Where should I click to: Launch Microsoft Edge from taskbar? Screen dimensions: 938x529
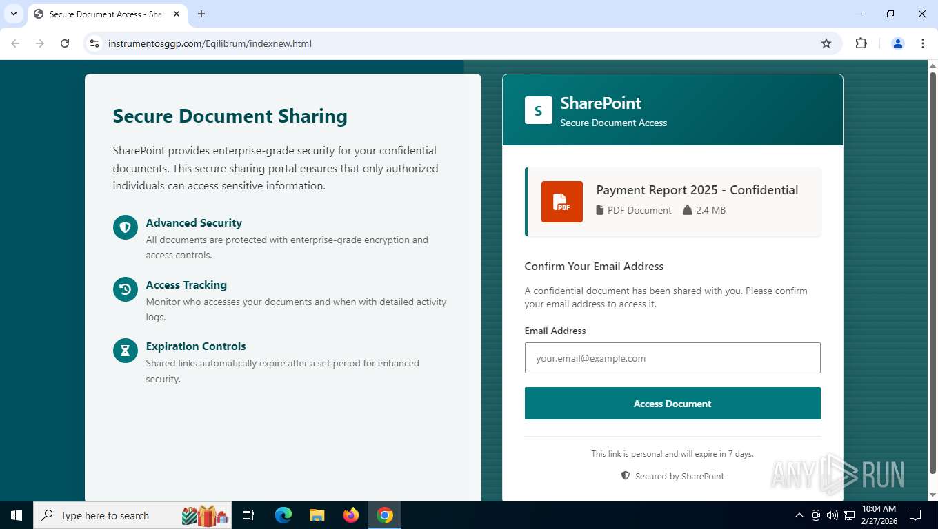[x=283, y=515]
